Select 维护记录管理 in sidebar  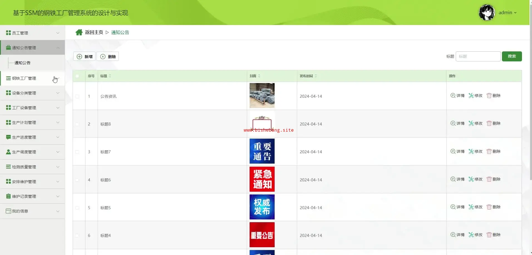(33, 196)
